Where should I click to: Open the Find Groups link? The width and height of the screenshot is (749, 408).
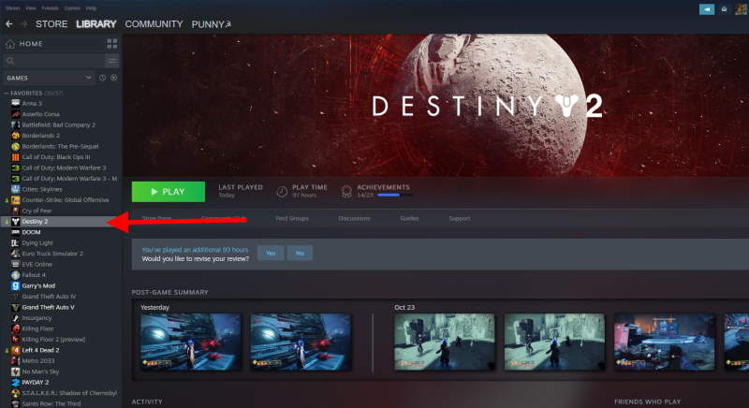pyautogui.click(x=292, y=219)
